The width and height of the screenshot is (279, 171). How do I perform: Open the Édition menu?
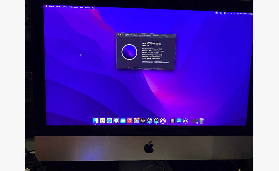65,7
